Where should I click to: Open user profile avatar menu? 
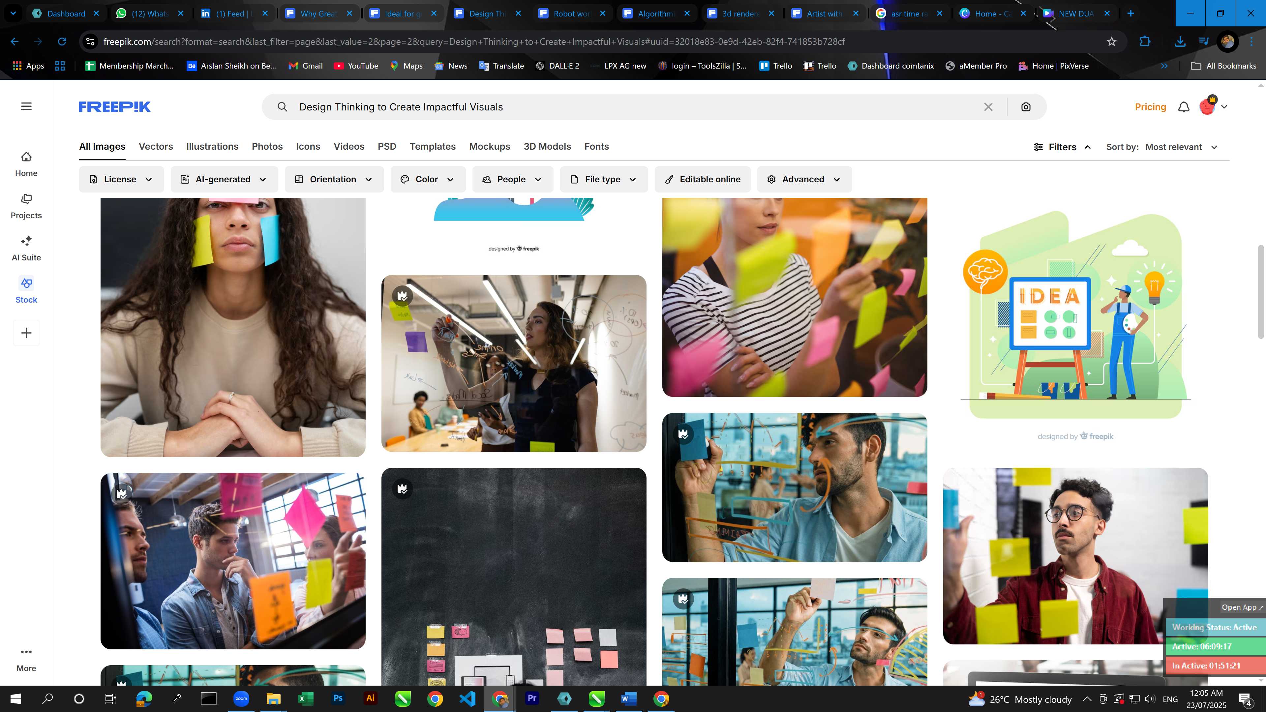coord(1213,106)
